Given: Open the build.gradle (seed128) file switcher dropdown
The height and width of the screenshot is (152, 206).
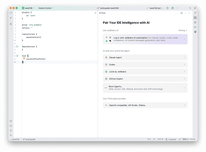Looking at the screenshot, I should tap(109, 8).
